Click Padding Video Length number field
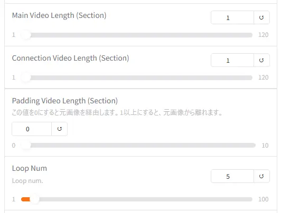This screenshot has height=213, width=281. click(32, 129)
